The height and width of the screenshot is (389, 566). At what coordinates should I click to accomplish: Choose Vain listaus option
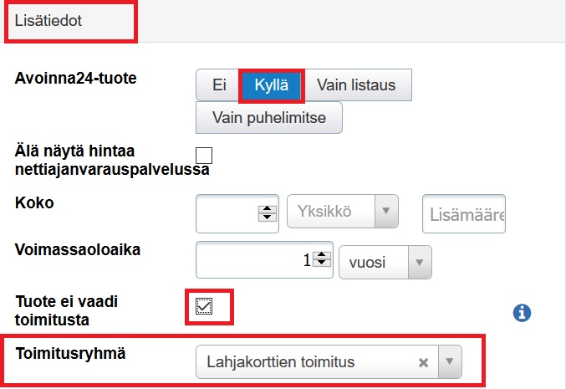coord(356,84)
